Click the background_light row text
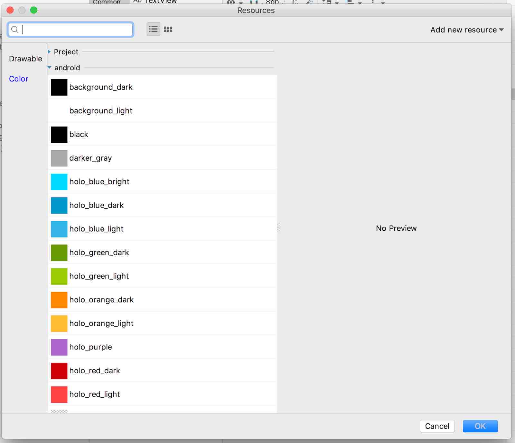The height and width of the screenshot is (443, 515). tap(101, 111)
